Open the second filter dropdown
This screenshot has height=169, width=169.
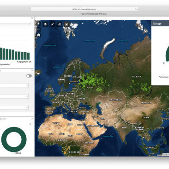pyautogui.click(x=14, y=97)
